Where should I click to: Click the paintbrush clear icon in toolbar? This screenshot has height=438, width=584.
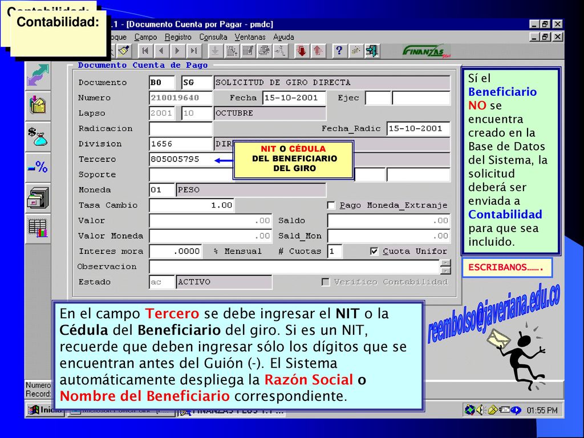pyautogui.click(x=124, y=51)
